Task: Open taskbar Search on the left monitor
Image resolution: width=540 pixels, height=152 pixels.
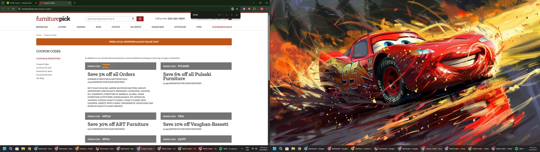Action: click(x=11, y=148)
